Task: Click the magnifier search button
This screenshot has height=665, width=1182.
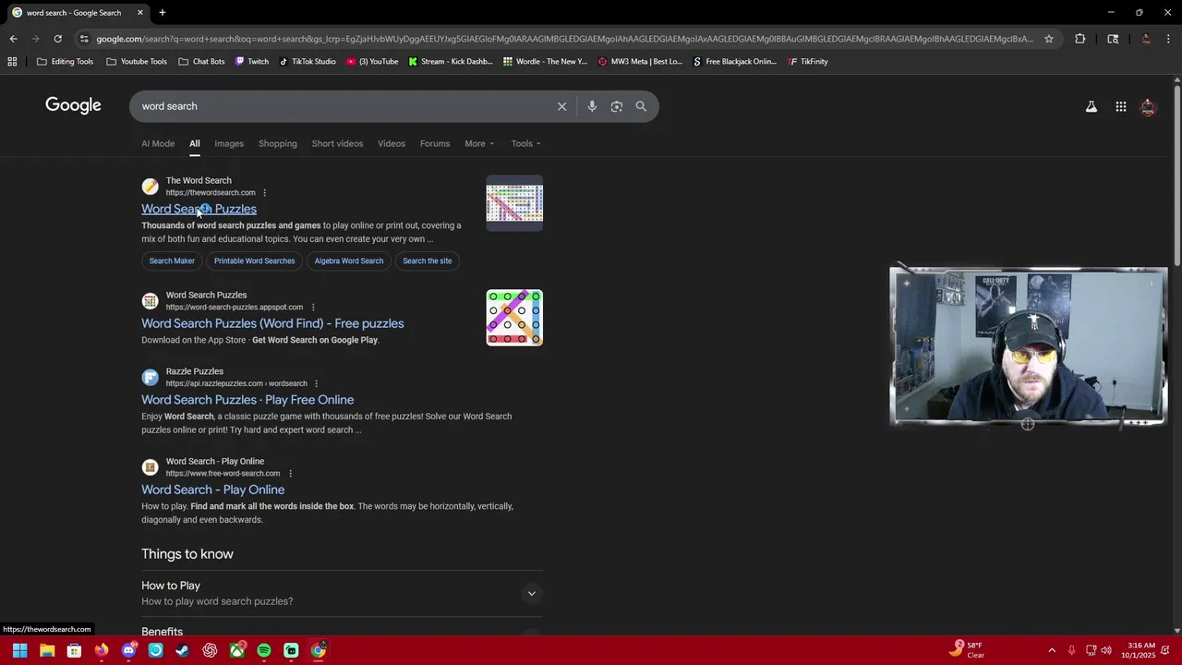Action: tap(641, 106)
